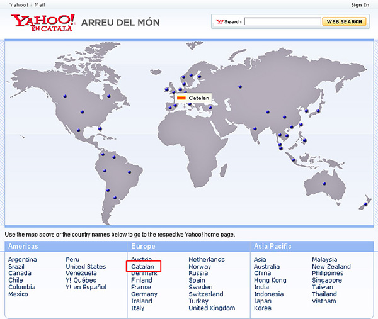Open the Brazil country link
The height and width of the screenshot is (319, 378).
(x=16, y=267)
